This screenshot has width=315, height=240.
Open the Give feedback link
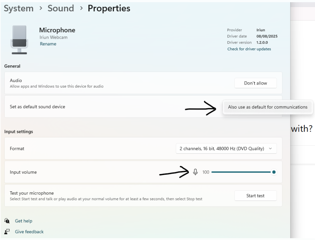click(x=29, y=231)
